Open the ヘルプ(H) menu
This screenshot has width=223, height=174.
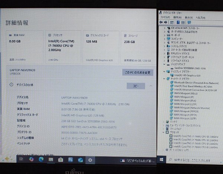point(201,17)
